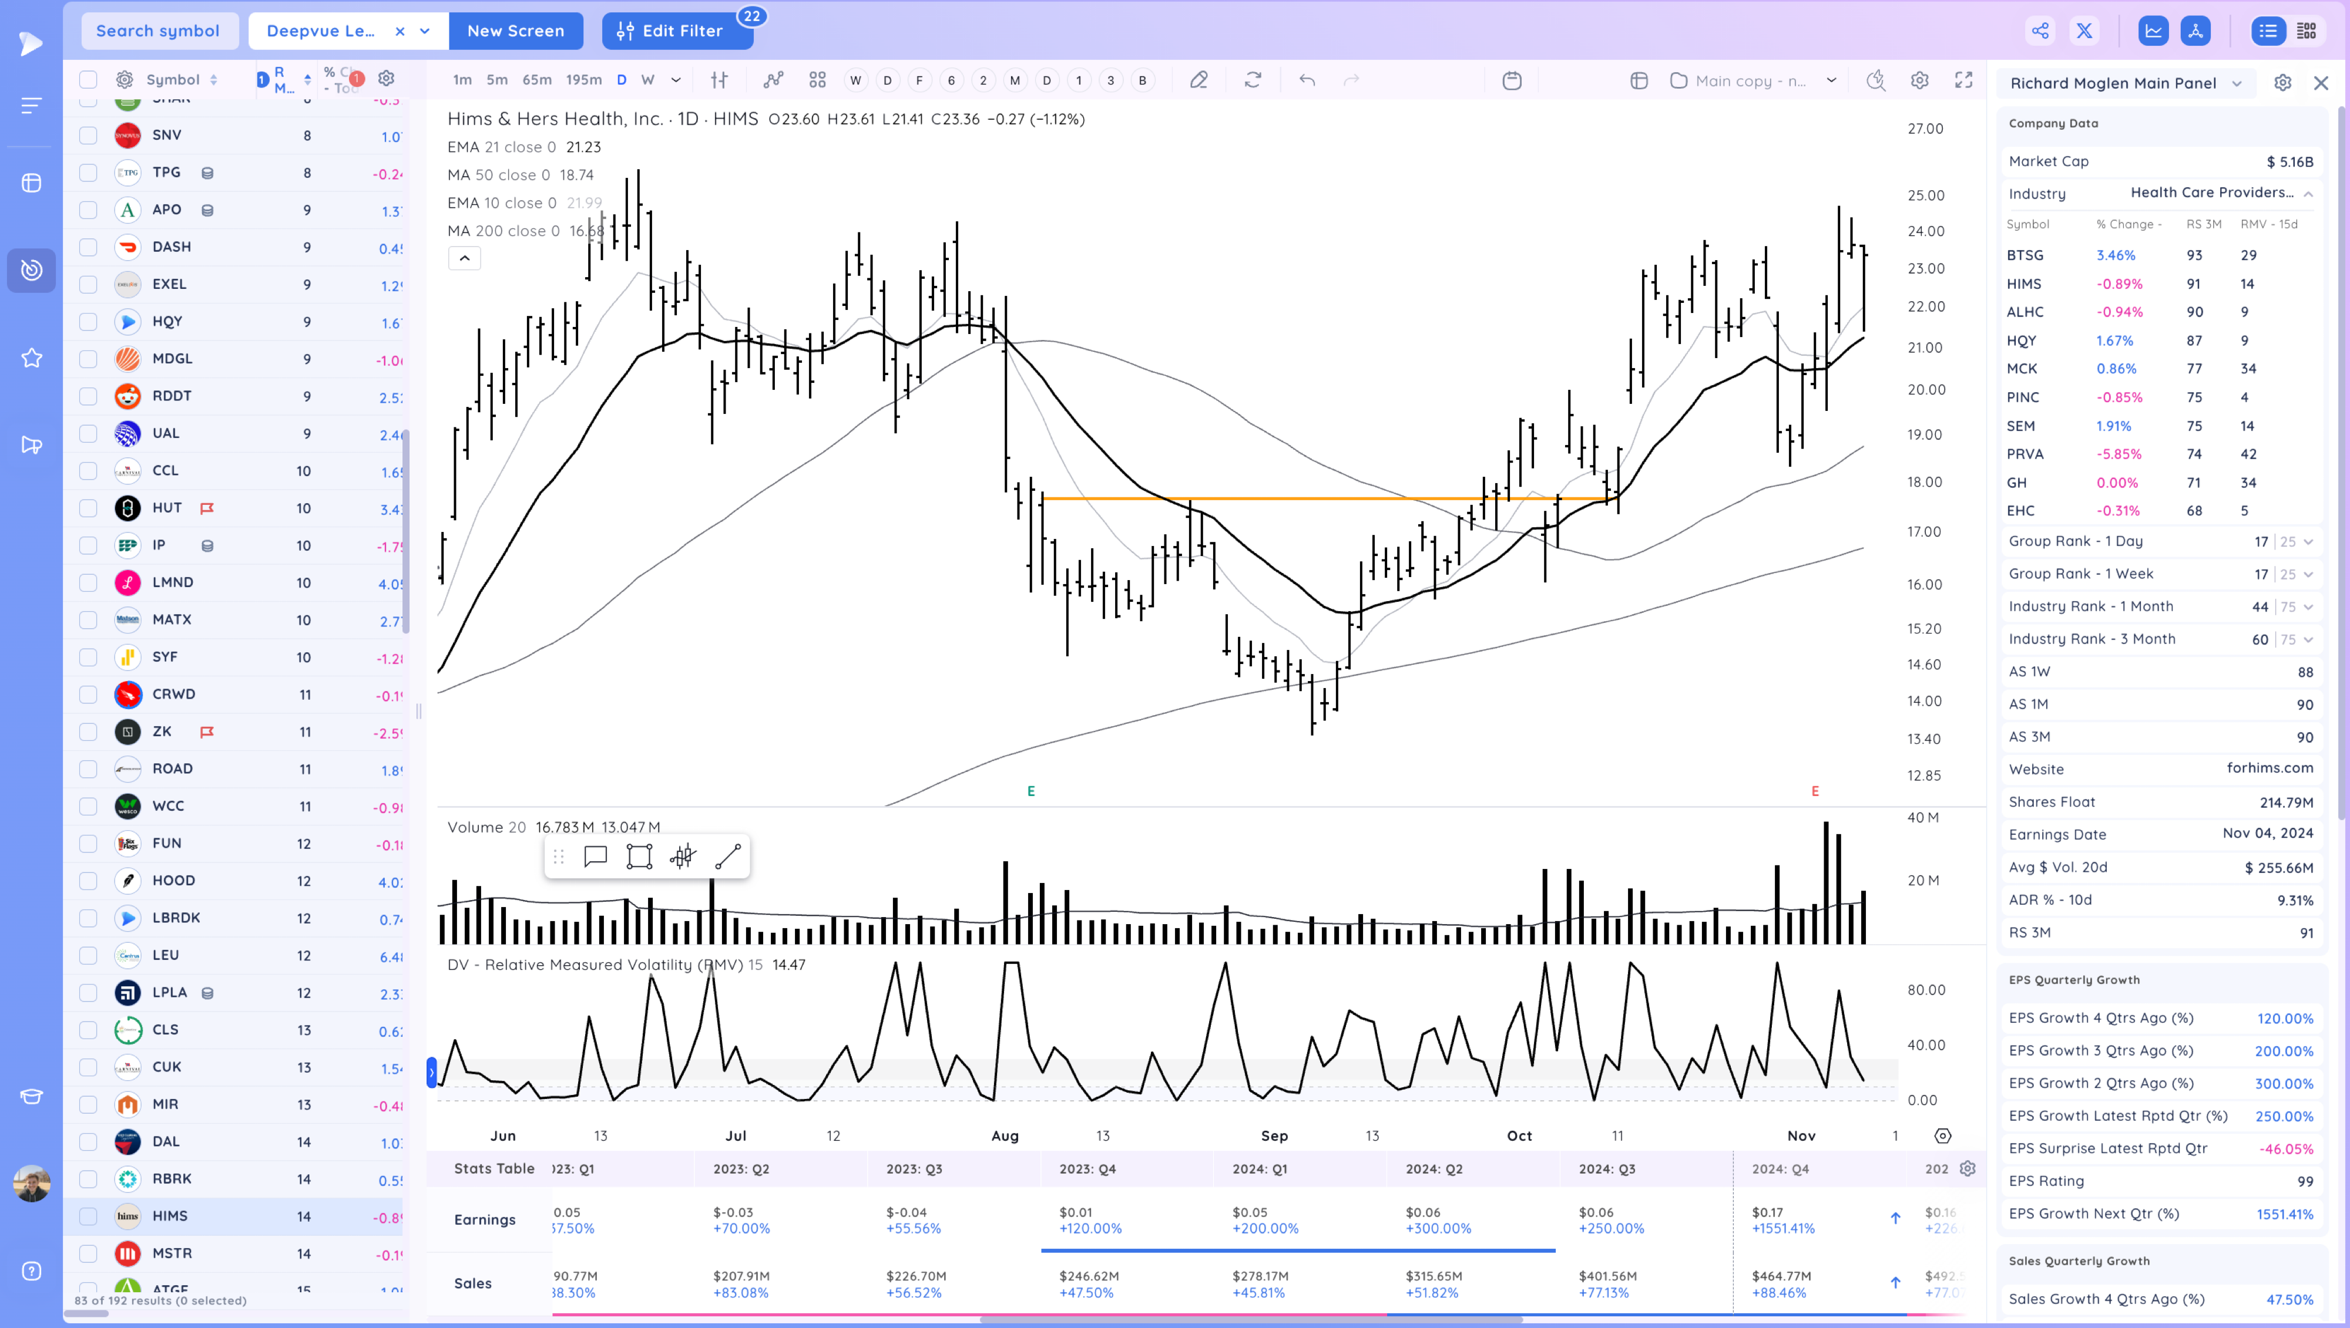
Task: Click the Search symbol input field
Action: point(158,31)
